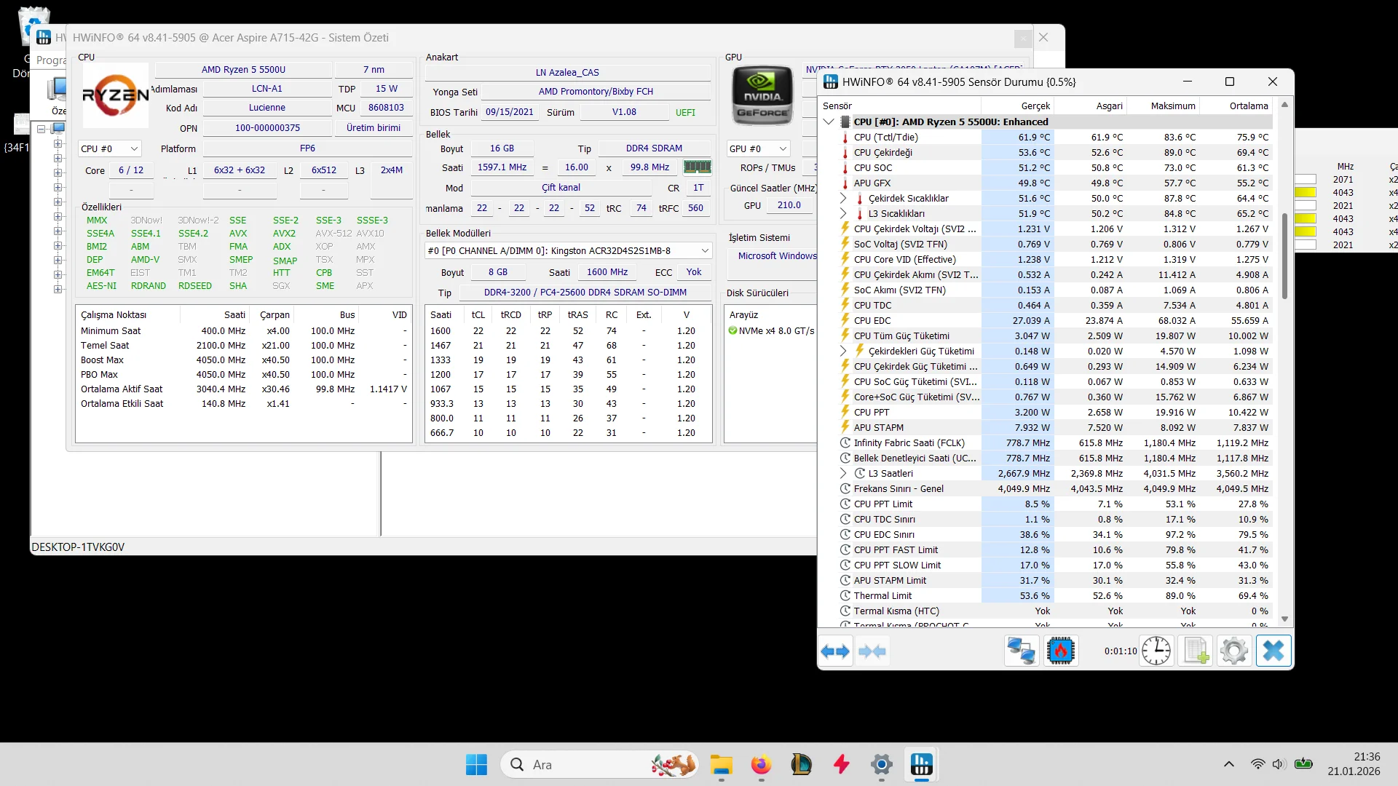Viewport: 1398px width, 786px height.
Task: Click the expand columns arrows icon
Action: tap(835, 651)
